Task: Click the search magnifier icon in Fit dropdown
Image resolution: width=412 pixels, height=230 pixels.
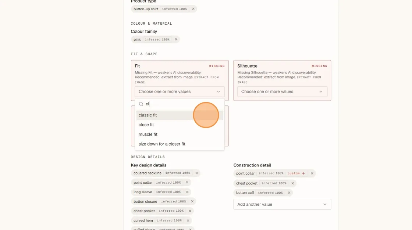Action: click(x=141, y=104)
